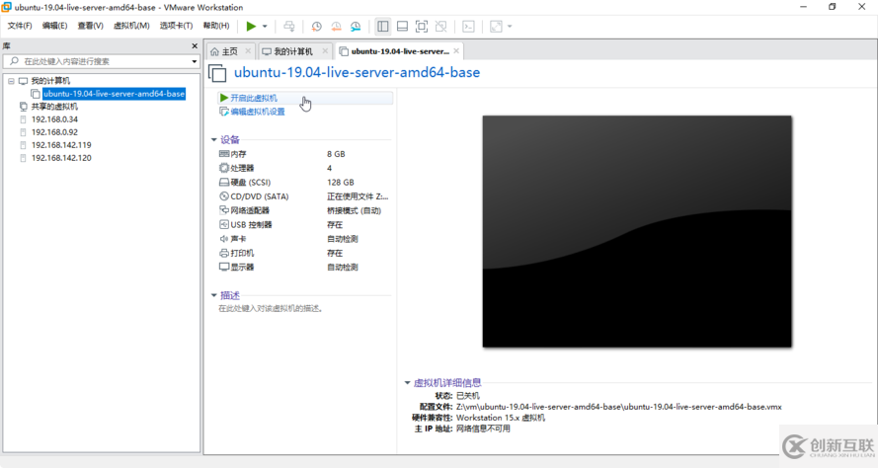Screen dimensions: 878x468
Task: Select host 192.168.142.119 in library
Action: pyautogui.click(x=61, y=145)
